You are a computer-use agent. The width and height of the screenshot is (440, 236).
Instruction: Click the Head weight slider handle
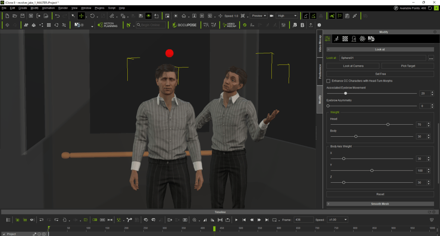388,124
